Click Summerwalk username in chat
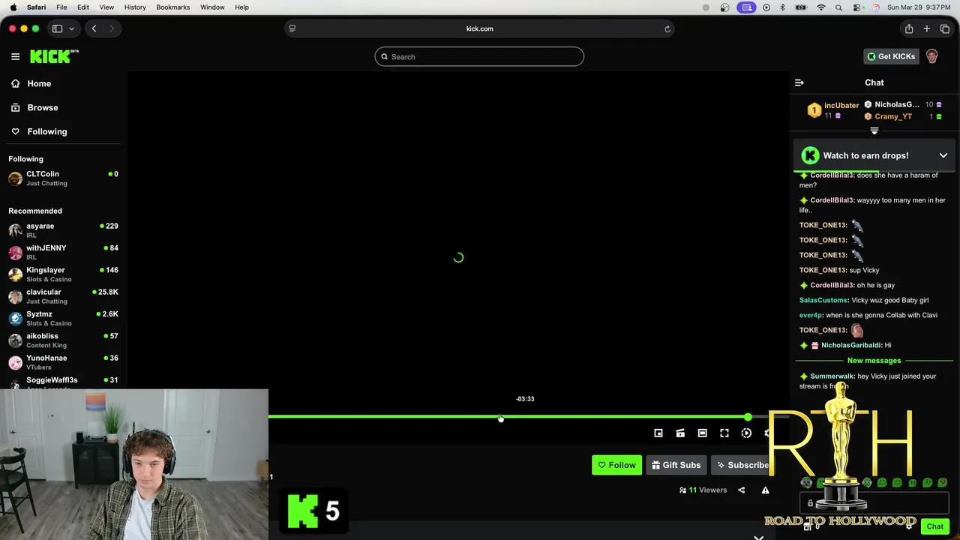The image size is (960, 540). click(x=832, y=376)
